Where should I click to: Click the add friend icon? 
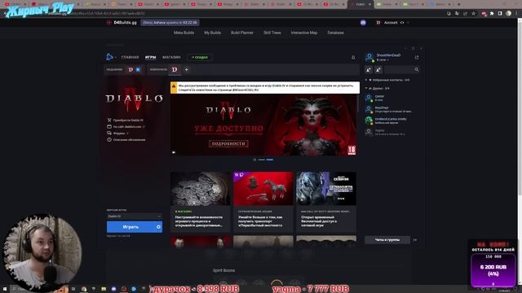click(369, 69)
